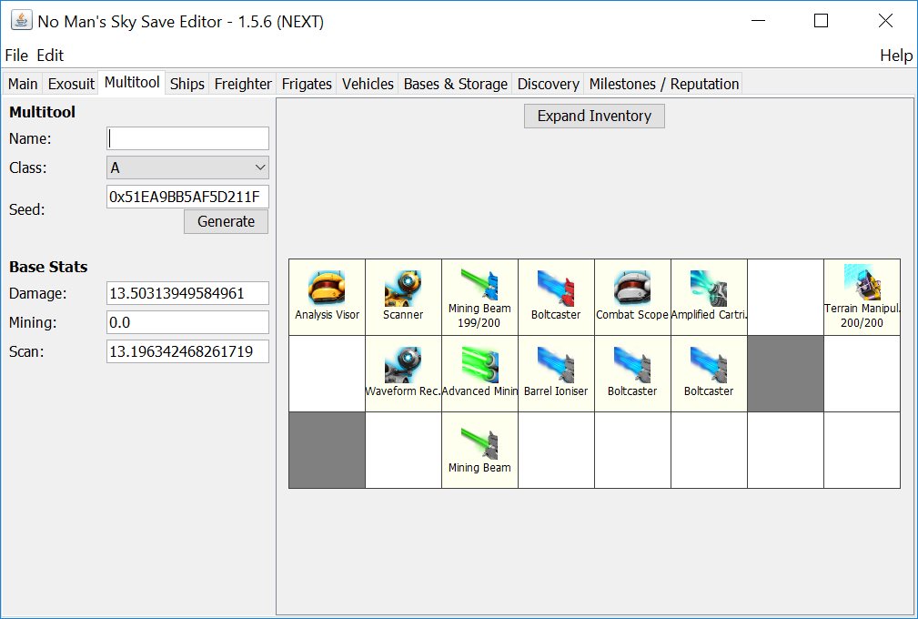918x619 pixels.
Task: Select the empty slot beside Amplified Cartridges
Action: click(785, 297)
